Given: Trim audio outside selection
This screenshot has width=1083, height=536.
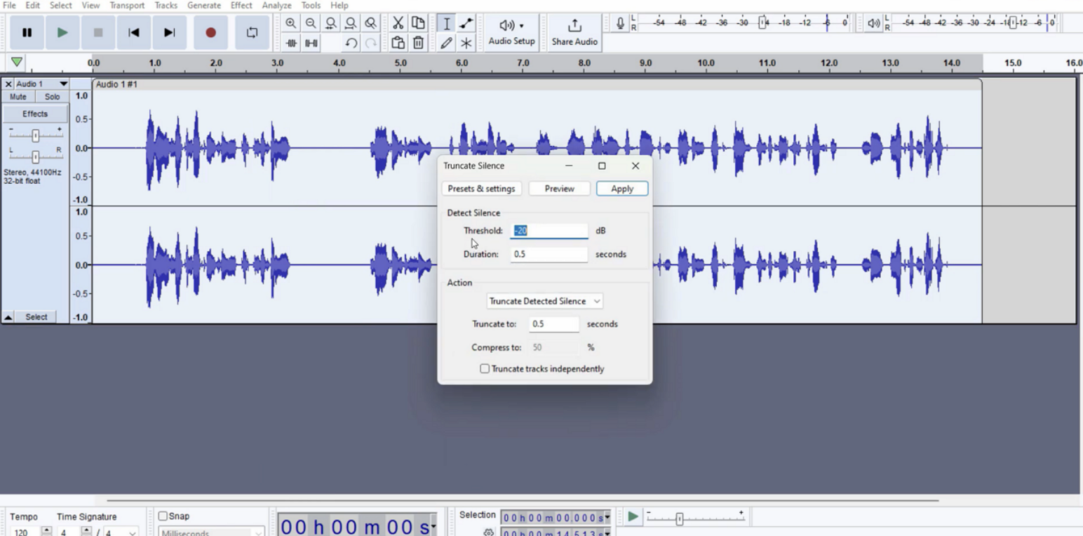Looking at the screenshot, I should (291, 43).
